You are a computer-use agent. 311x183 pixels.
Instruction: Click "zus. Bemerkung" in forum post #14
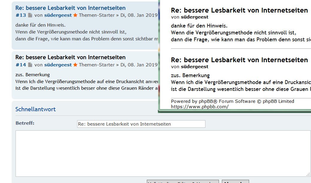33,75
